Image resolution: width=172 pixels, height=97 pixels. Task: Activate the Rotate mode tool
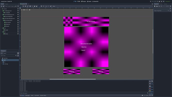coord(25,6)
